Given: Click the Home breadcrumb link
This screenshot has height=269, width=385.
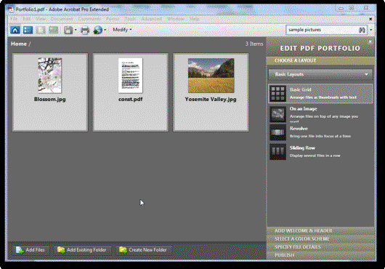Looking at the screenshot, I should 19,44.
